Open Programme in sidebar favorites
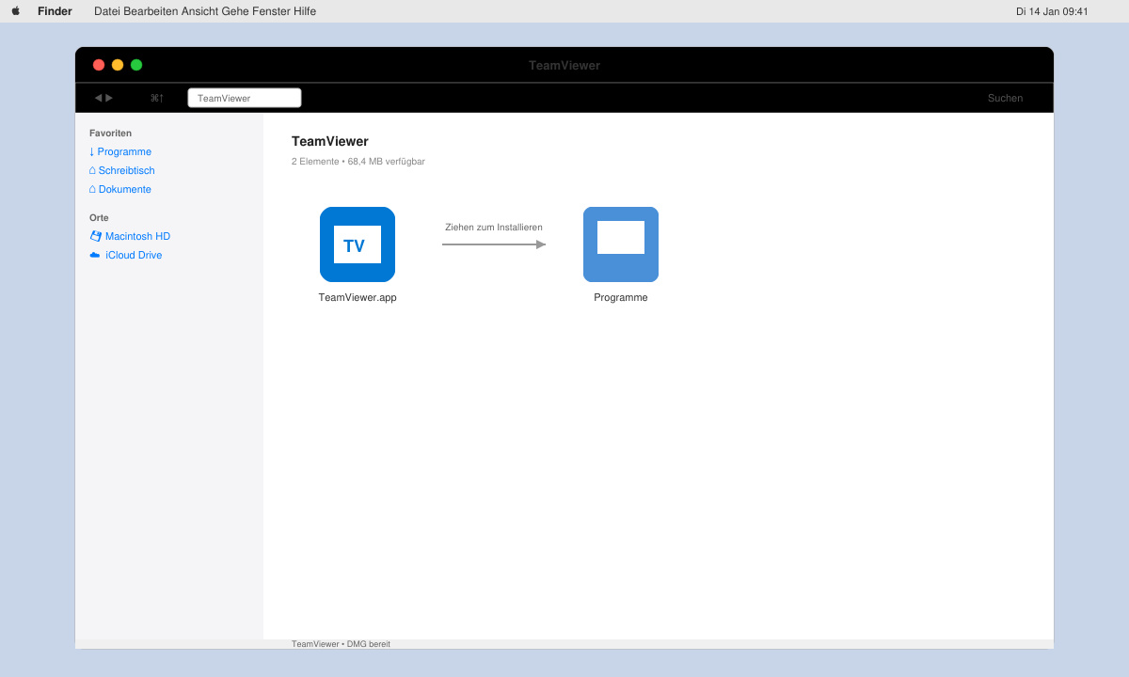The image size is (1129, 677). click(x=120, y=151)
